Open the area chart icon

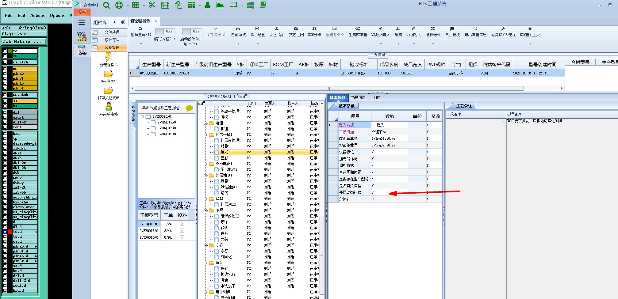pyautogui.click(x=220, y=5)
